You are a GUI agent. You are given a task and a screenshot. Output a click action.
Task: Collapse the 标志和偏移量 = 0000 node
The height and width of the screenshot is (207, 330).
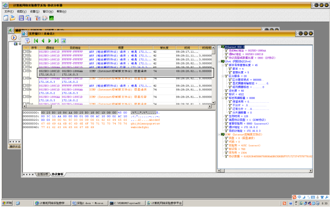(x=223, y=98)
